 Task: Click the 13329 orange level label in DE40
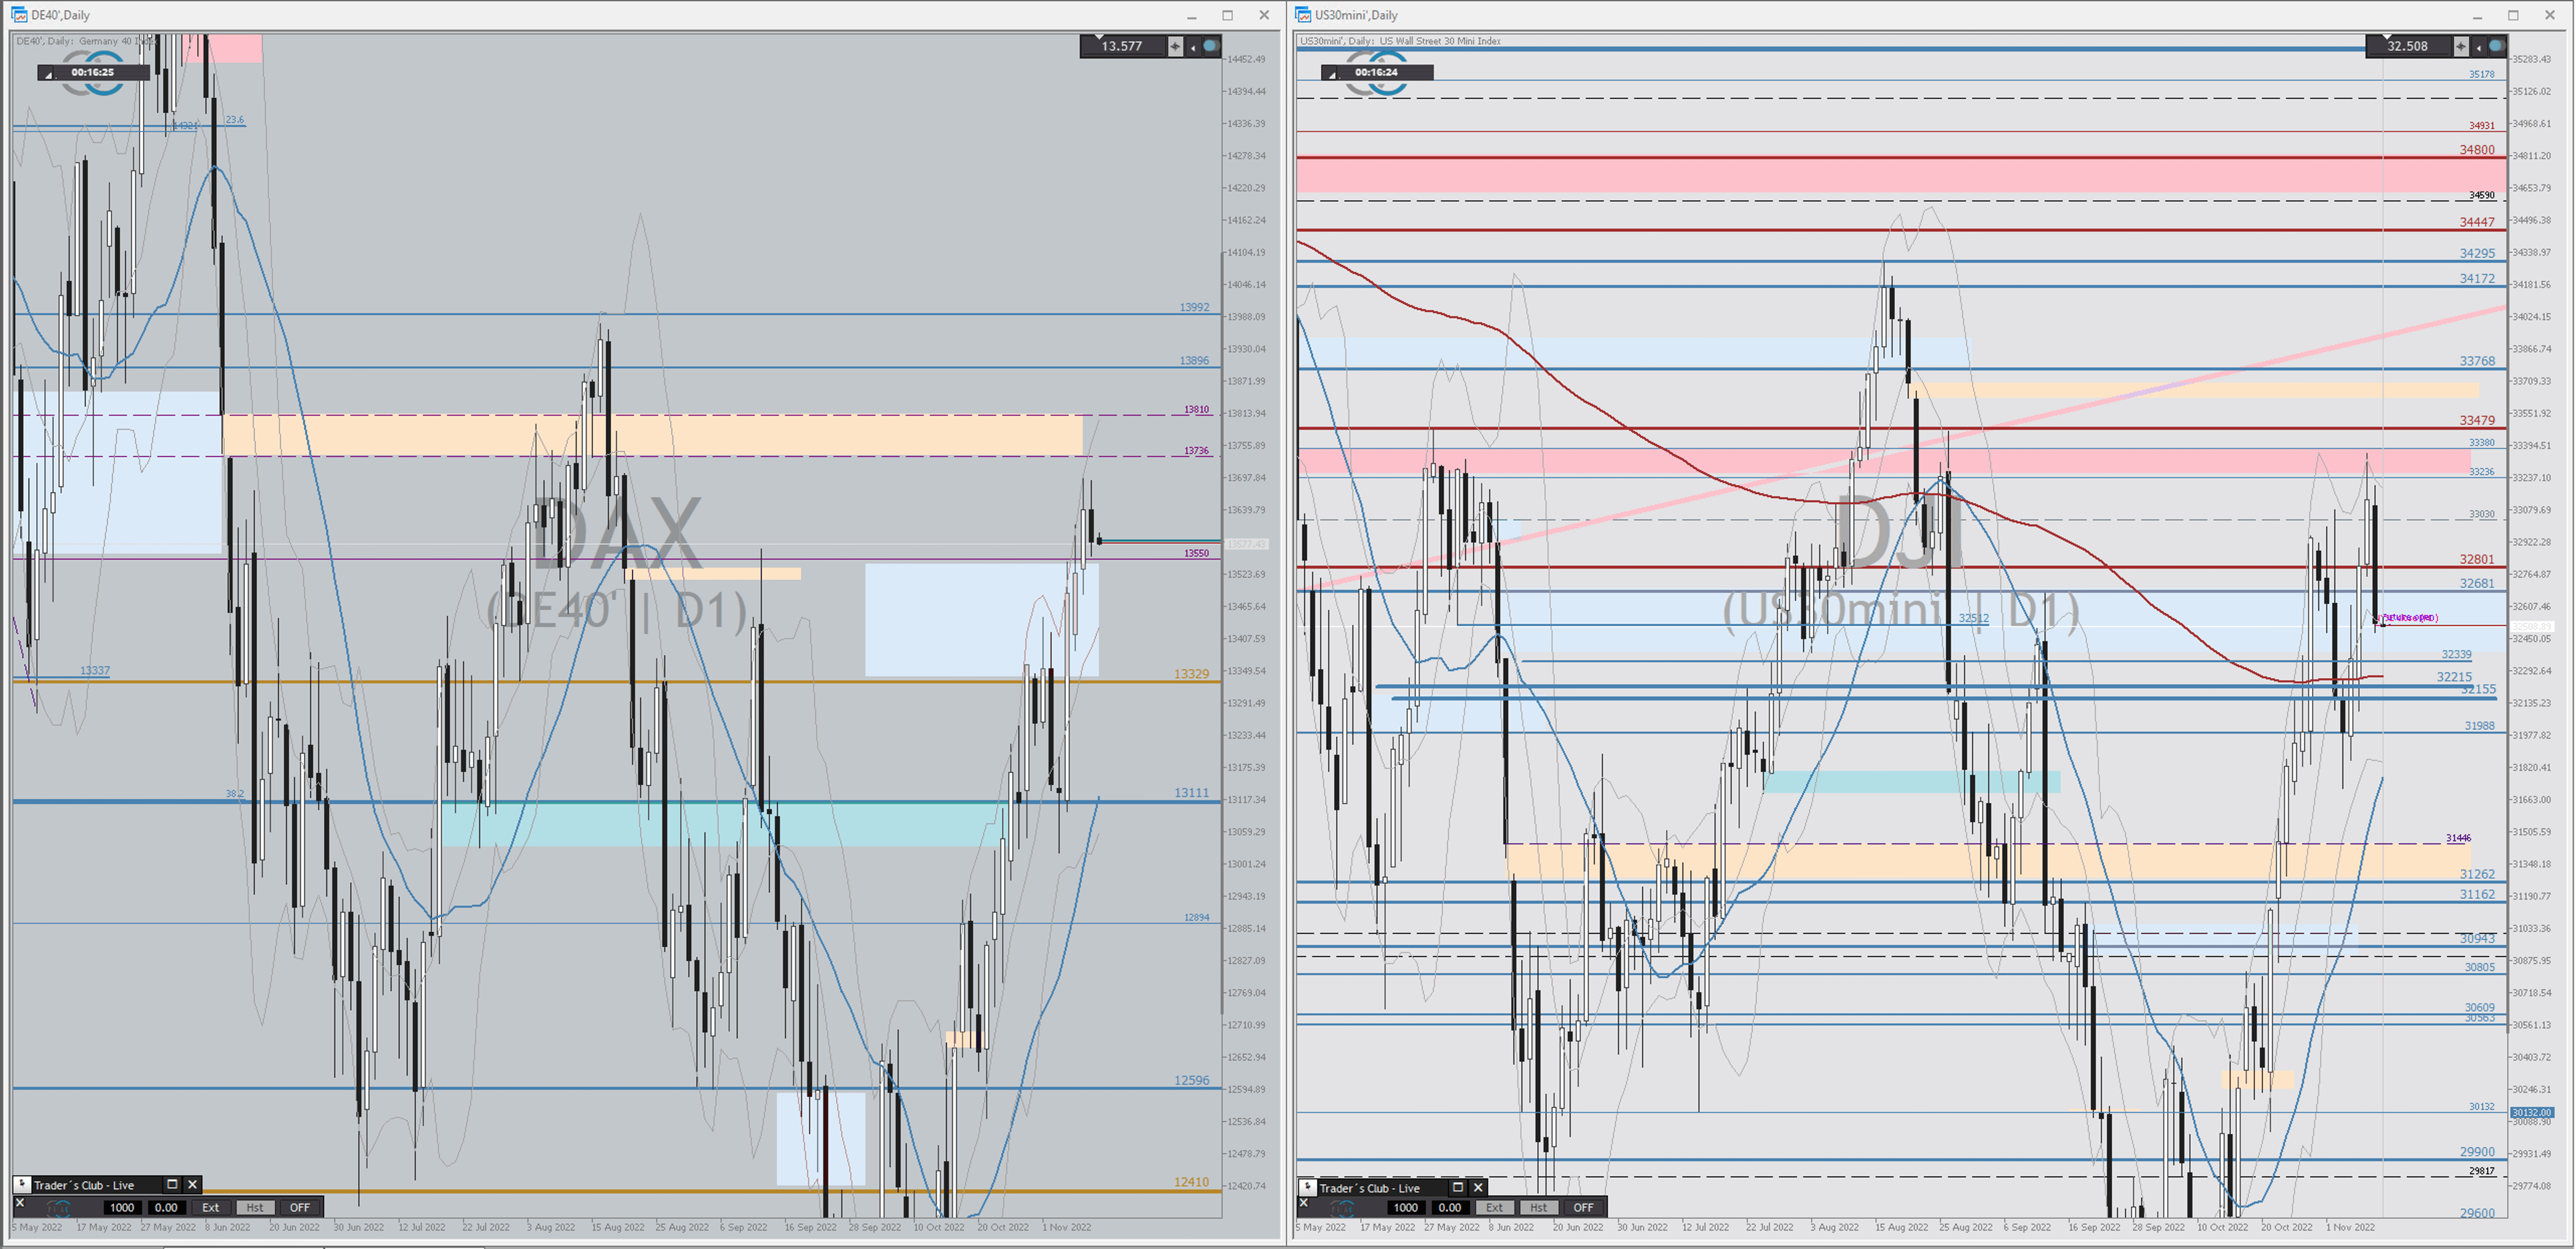tap(1191, 674)
